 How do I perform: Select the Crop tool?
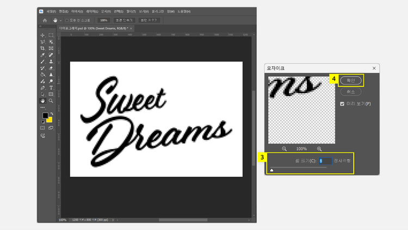[x=42, y=48]
